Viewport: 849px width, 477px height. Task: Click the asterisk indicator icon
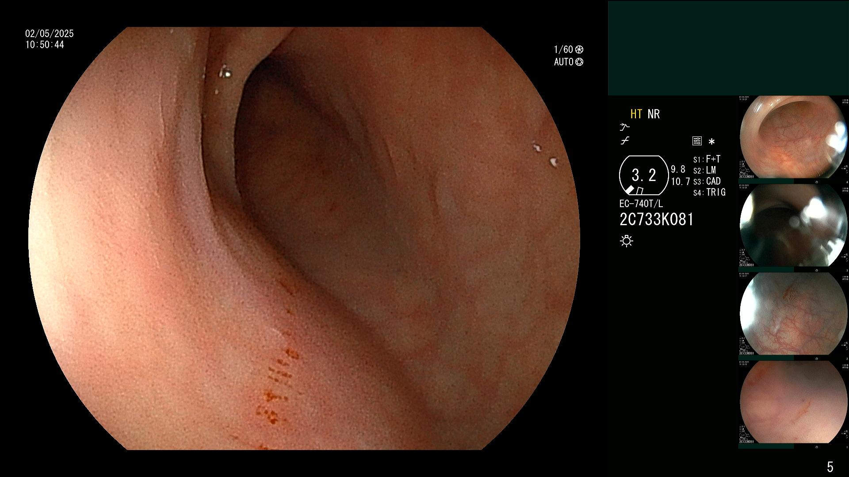click(711, 142)
